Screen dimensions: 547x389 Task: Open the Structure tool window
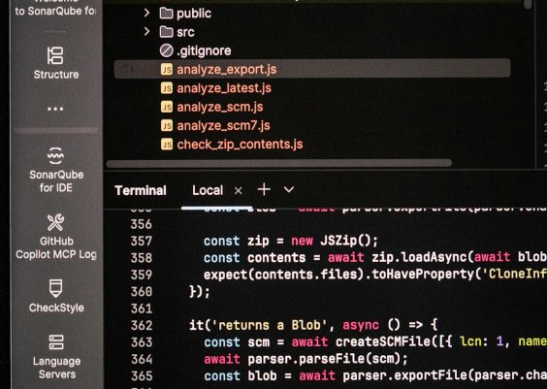click(x=56, y=63)
